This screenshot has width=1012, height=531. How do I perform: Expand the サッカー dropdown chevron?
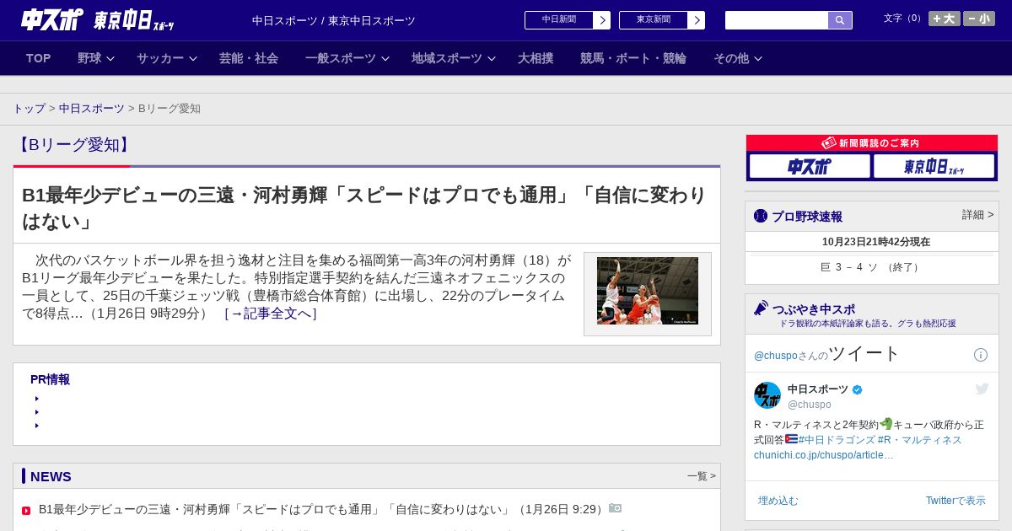point(193,58)
